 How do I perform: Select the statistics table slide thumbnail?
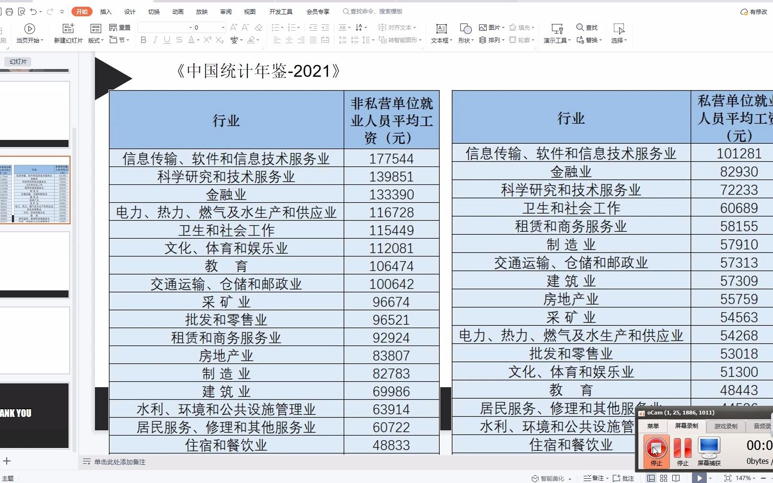coord(35,190)
